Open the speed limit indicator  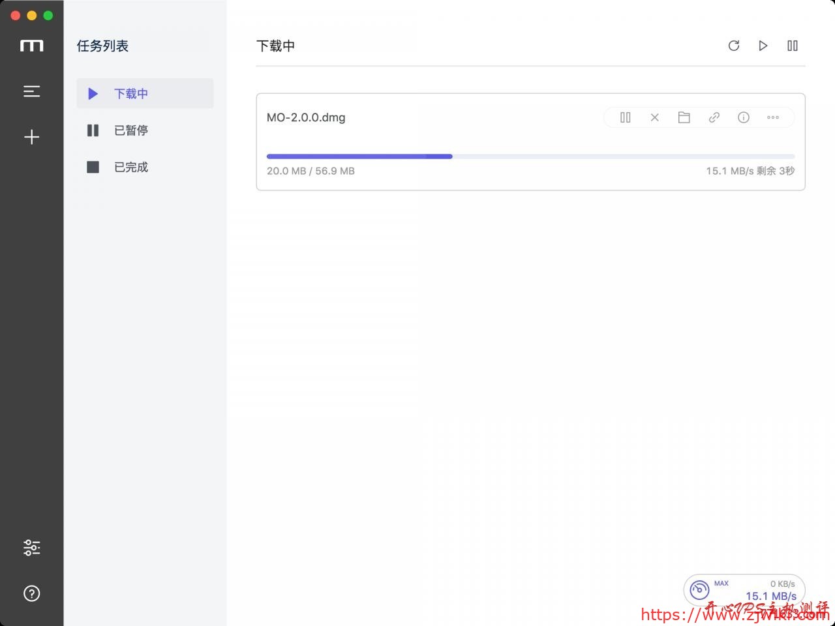pos(699,589)
